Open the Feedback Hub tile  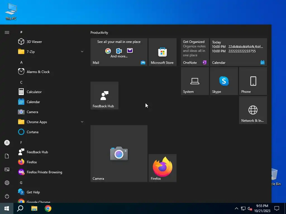104,96
